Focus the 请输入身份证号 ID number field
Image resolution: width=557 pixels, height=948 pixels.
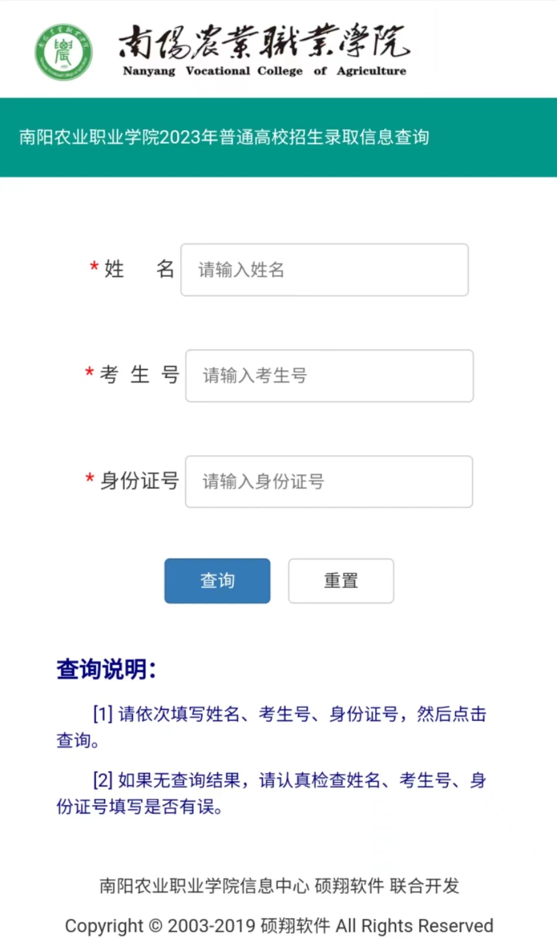click(x=329, y=482)
